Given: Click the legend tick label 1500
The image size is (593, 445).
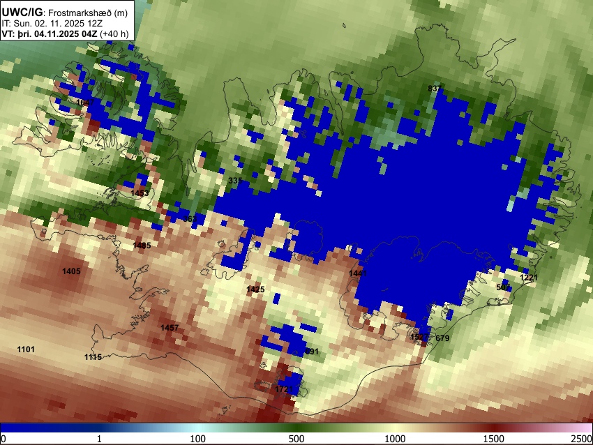Looking at the screenshot, I should [494, 439].
